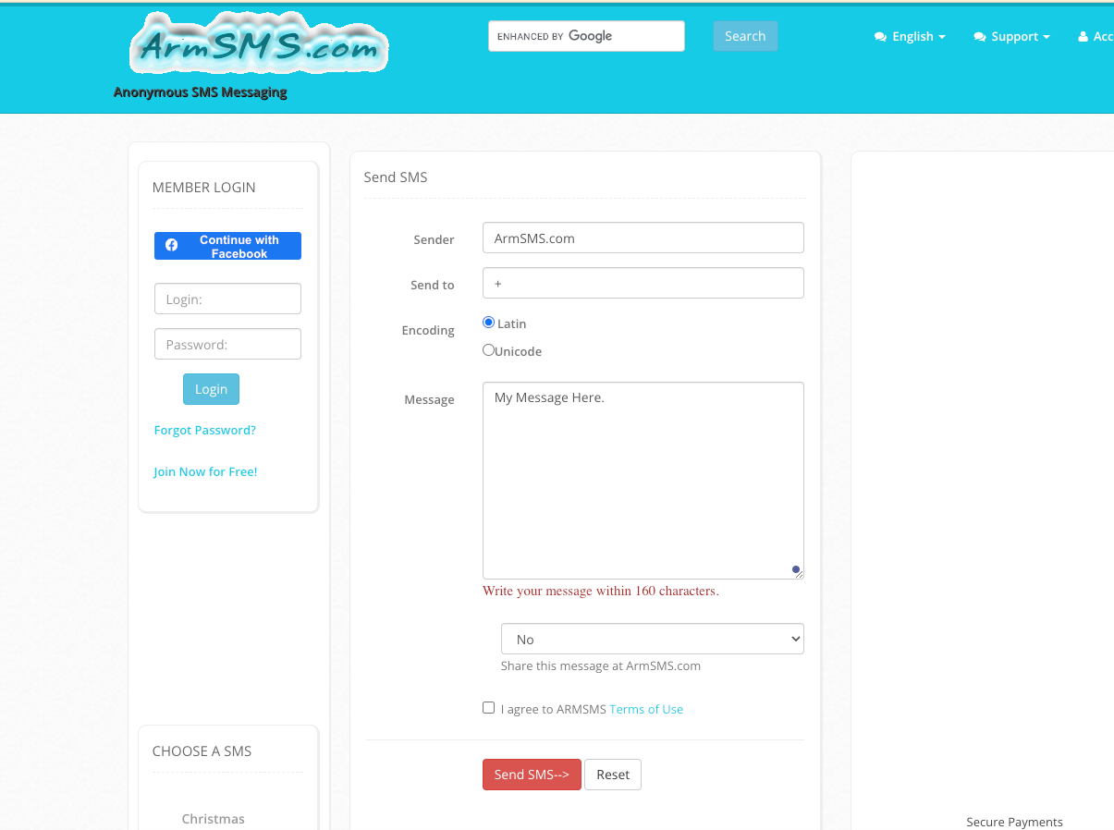The image size is (1114, 830).
Task: Click the blue Login button
Action: coord(211,389)
